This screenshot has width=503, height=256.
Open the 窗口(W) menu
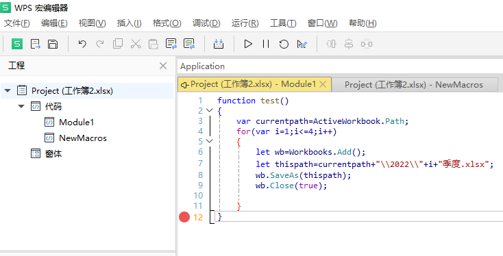coord(322,23)
